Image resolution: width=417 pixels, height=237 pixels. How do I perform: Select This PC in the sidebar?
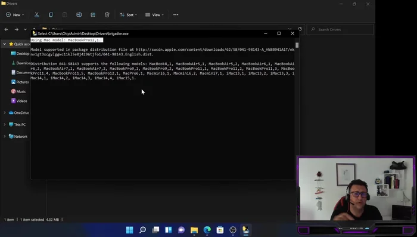(17, 125)
